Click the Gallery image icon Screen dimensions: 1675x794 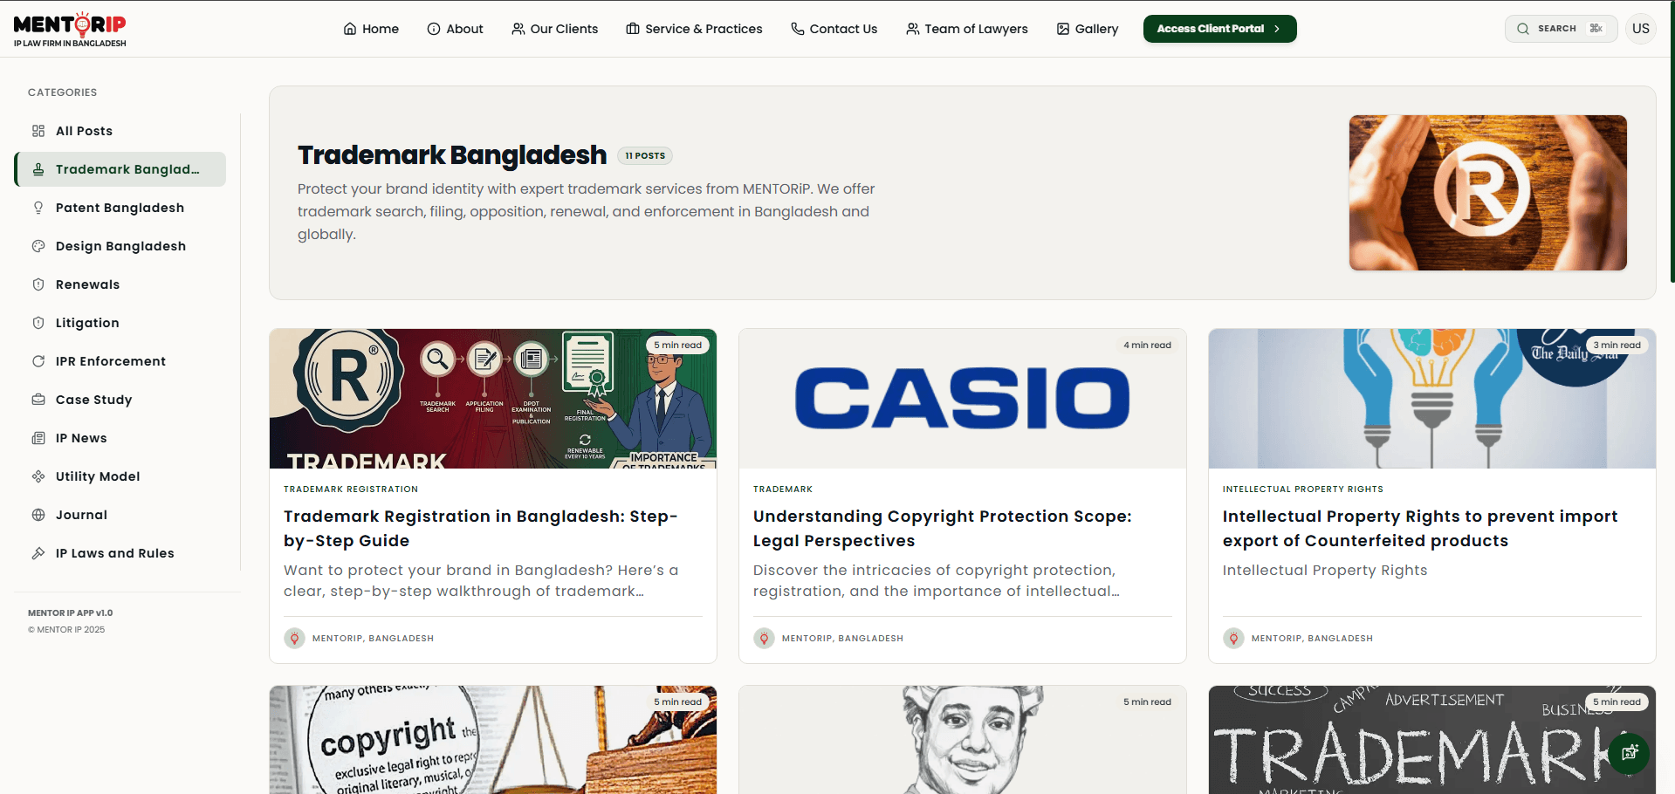(x=1063, y=29)
